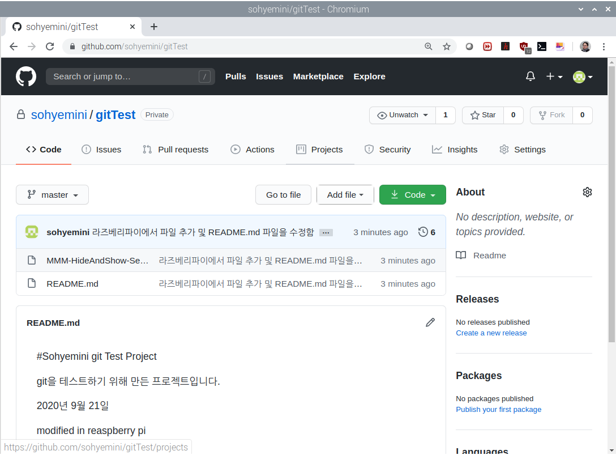The height and width of the screenshot is (455, 616).
Task: Open a new browser tab
Action: click(154, 27)
